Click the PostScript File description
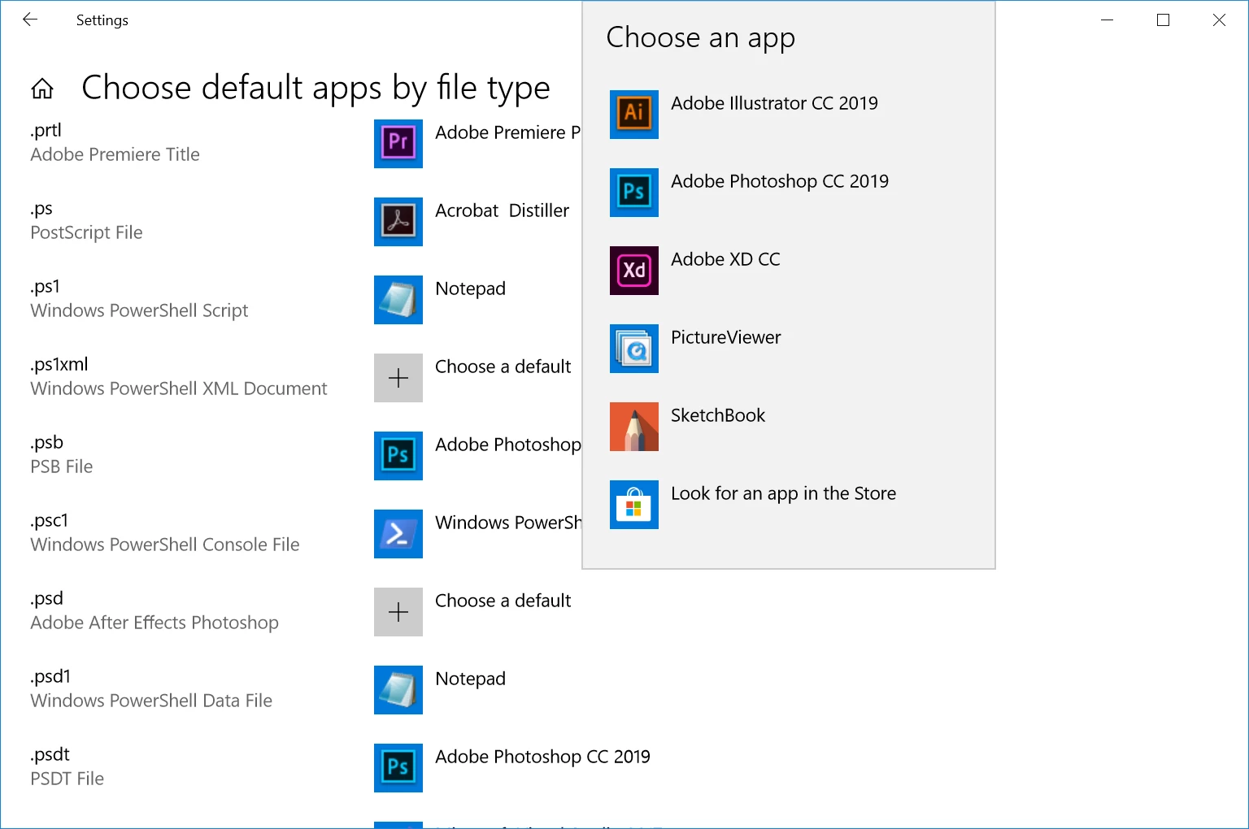Image resolution: width=1249 pixels, height=829 pixels. (x=86, y=232)
